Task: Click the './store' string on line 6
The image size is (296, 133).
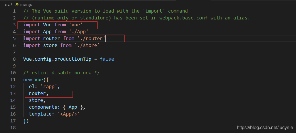Action: click(87, 45)
